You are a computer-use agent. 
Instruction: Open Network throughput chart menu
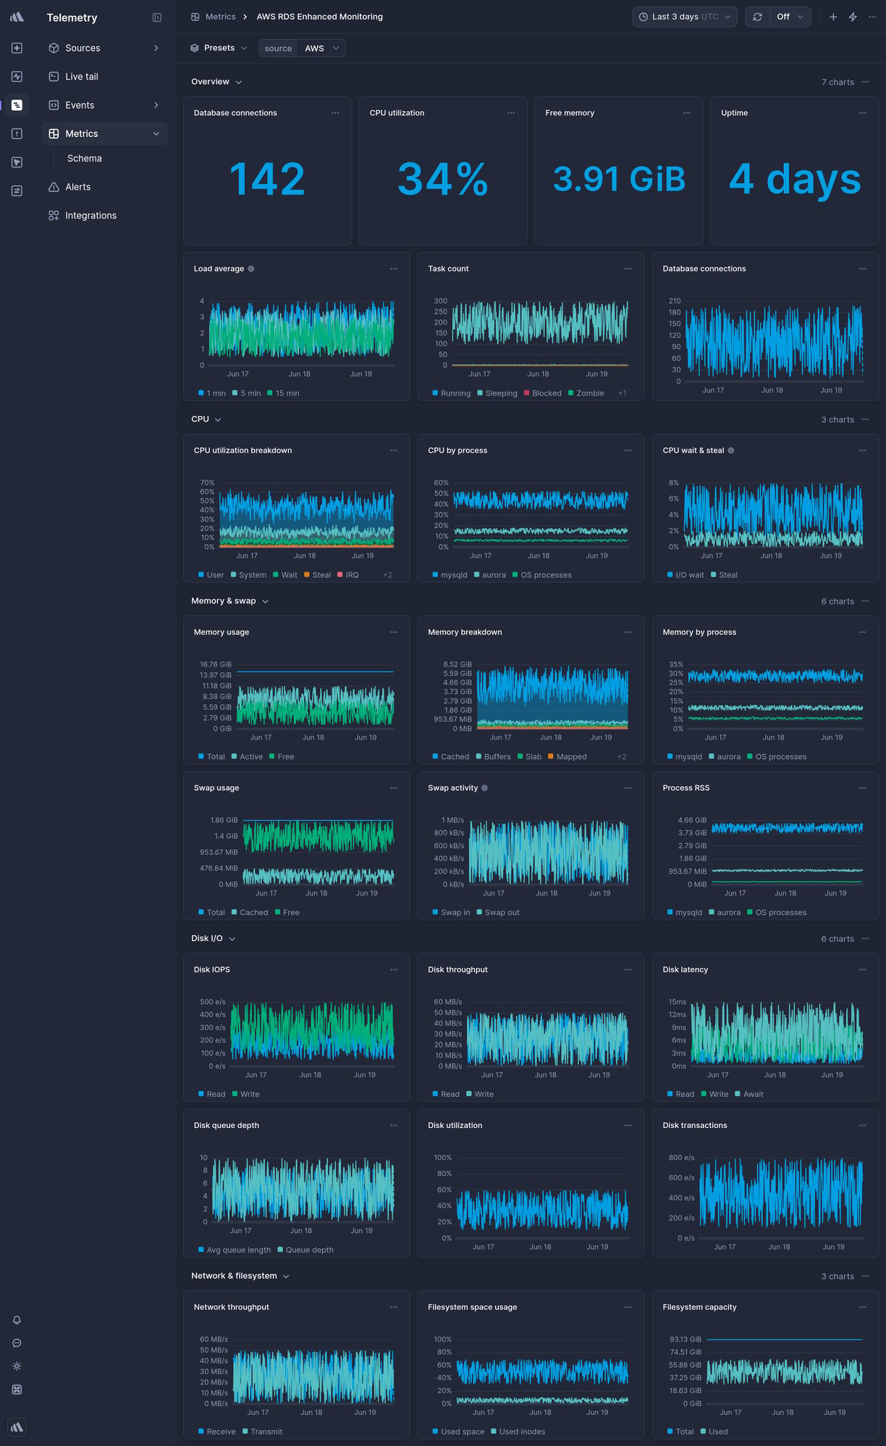(394, 1308)
